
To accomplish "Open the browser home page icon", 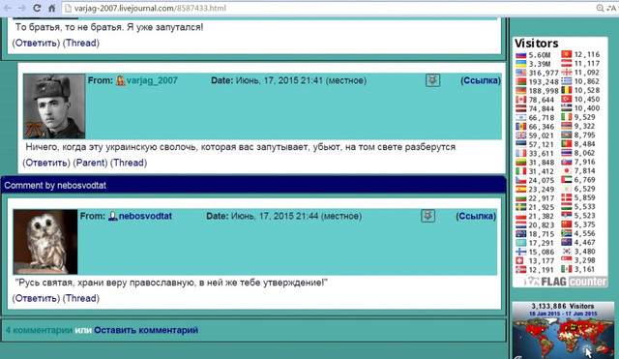I will coord(51,8).
